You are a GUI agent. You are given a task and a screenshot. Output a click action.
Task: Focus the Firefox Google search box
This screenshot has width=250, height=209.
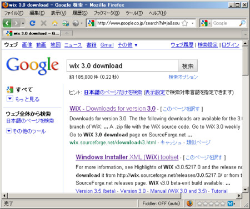[225, 23]
